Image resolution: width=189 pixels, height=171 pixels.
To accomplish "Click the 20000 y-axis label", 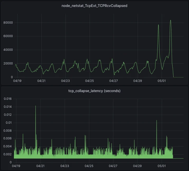I will [8, 63].
